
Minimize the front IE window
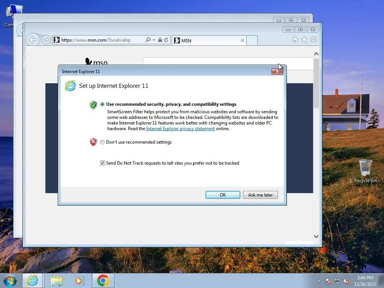288,30
